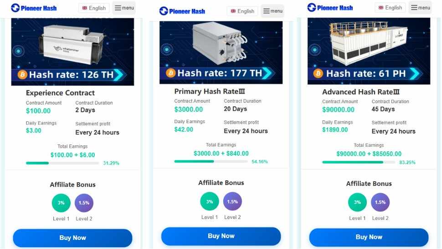
Task: Open the hamburger menu in middle panel
Action: tap(272, 11)
